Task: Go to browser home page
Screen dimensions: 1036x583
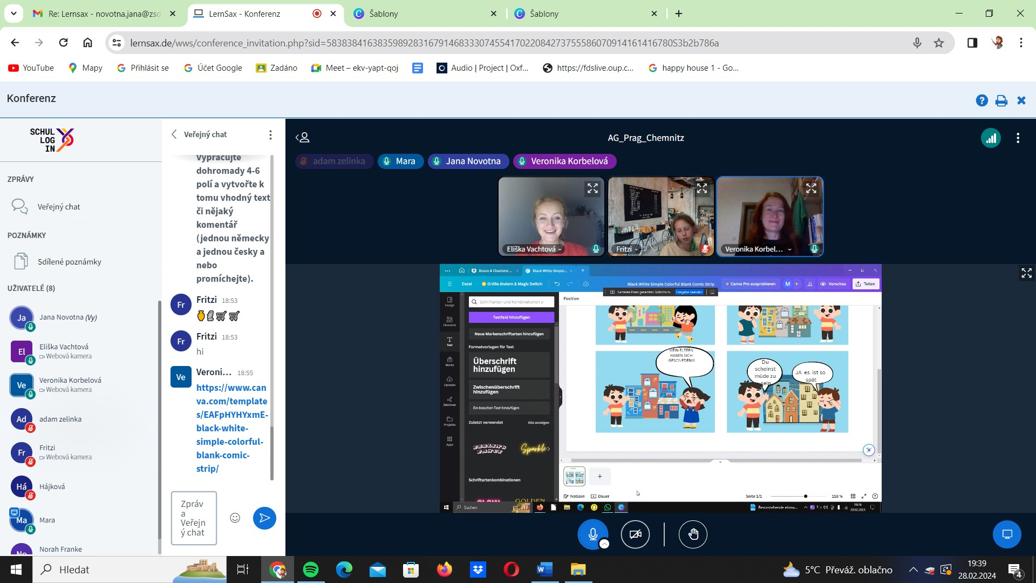Action: pyautogui.click(x=87, y=43)
